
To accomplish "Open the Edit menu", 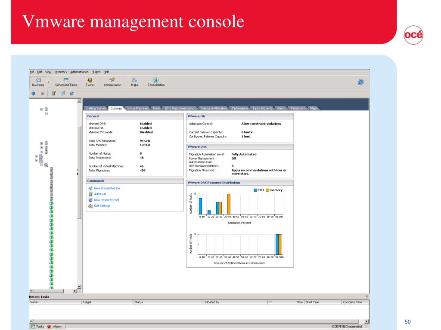I will (x=40, y=72).
